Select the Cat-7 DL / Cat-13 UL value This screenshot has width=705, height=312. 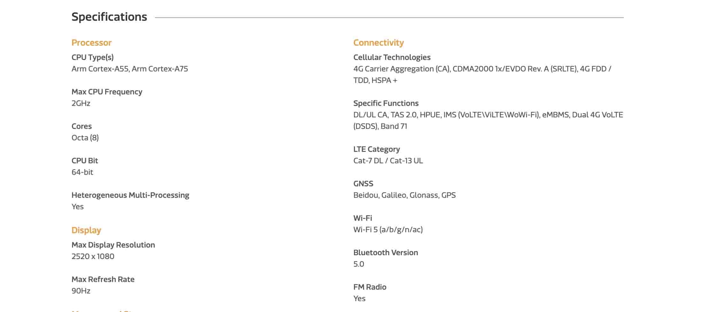(388, 161)
